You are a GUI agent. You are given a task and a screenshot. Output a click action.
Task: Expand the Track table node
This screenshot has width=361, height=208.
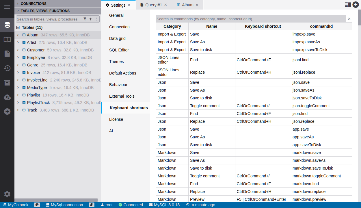point(18,110)
